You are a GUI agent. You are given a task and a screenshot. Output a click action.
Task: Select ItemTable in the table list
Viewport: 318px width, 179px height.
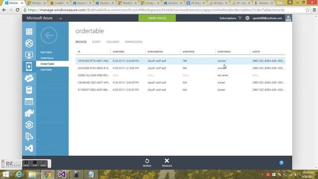pyautogui.click(x=46, y=52)
